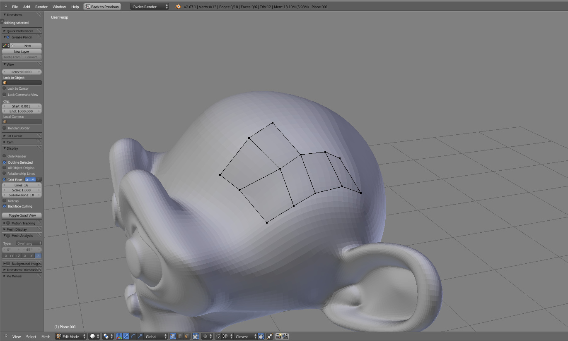Click the Blender logo icon in header
Viewport: 568px width, 341px height.
point(178,7)
